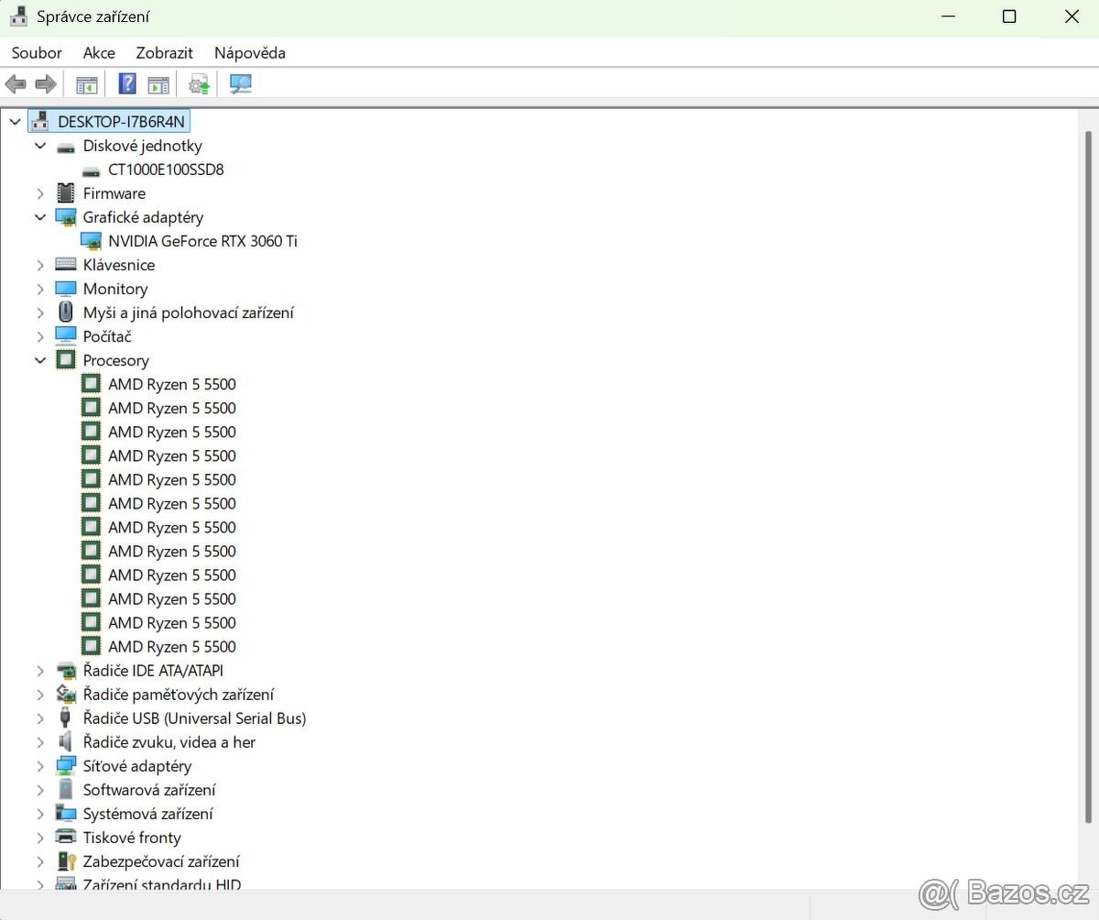Open Help via the blue question mark icon

[x=127, y=84]
